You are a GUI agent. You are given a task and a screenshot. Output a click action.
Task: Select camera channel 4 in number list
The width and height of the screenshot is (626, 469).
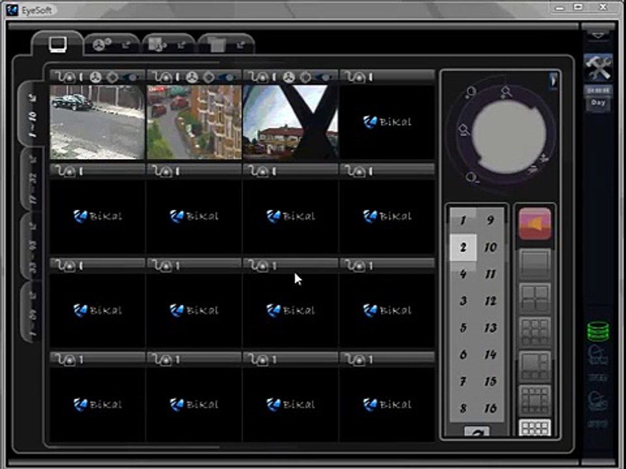point(463,274)
